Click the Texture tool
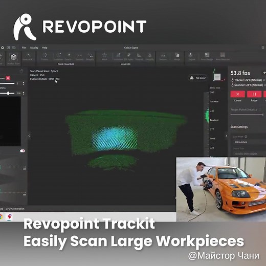The width and height of the screenshot is (266, 266). coord(163,57)
